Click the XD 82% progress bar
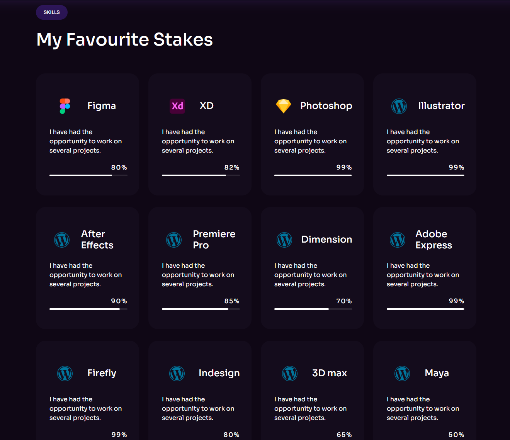Screen dimensions: 510x440 (x=201, y=175)
